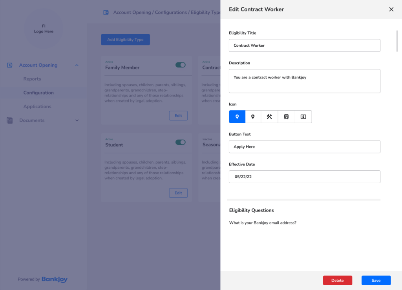This screenshot has width=402, height=290.
Task: Click the Add Eligibility Type button
Action: tap(125, 40)
